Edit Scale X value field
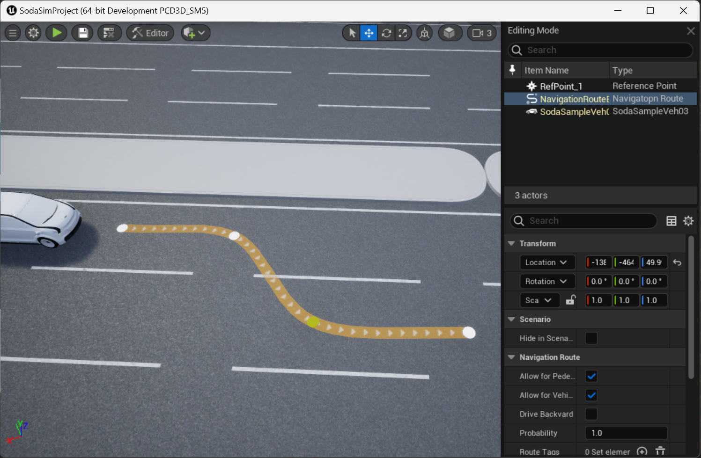 coord(599,300)
